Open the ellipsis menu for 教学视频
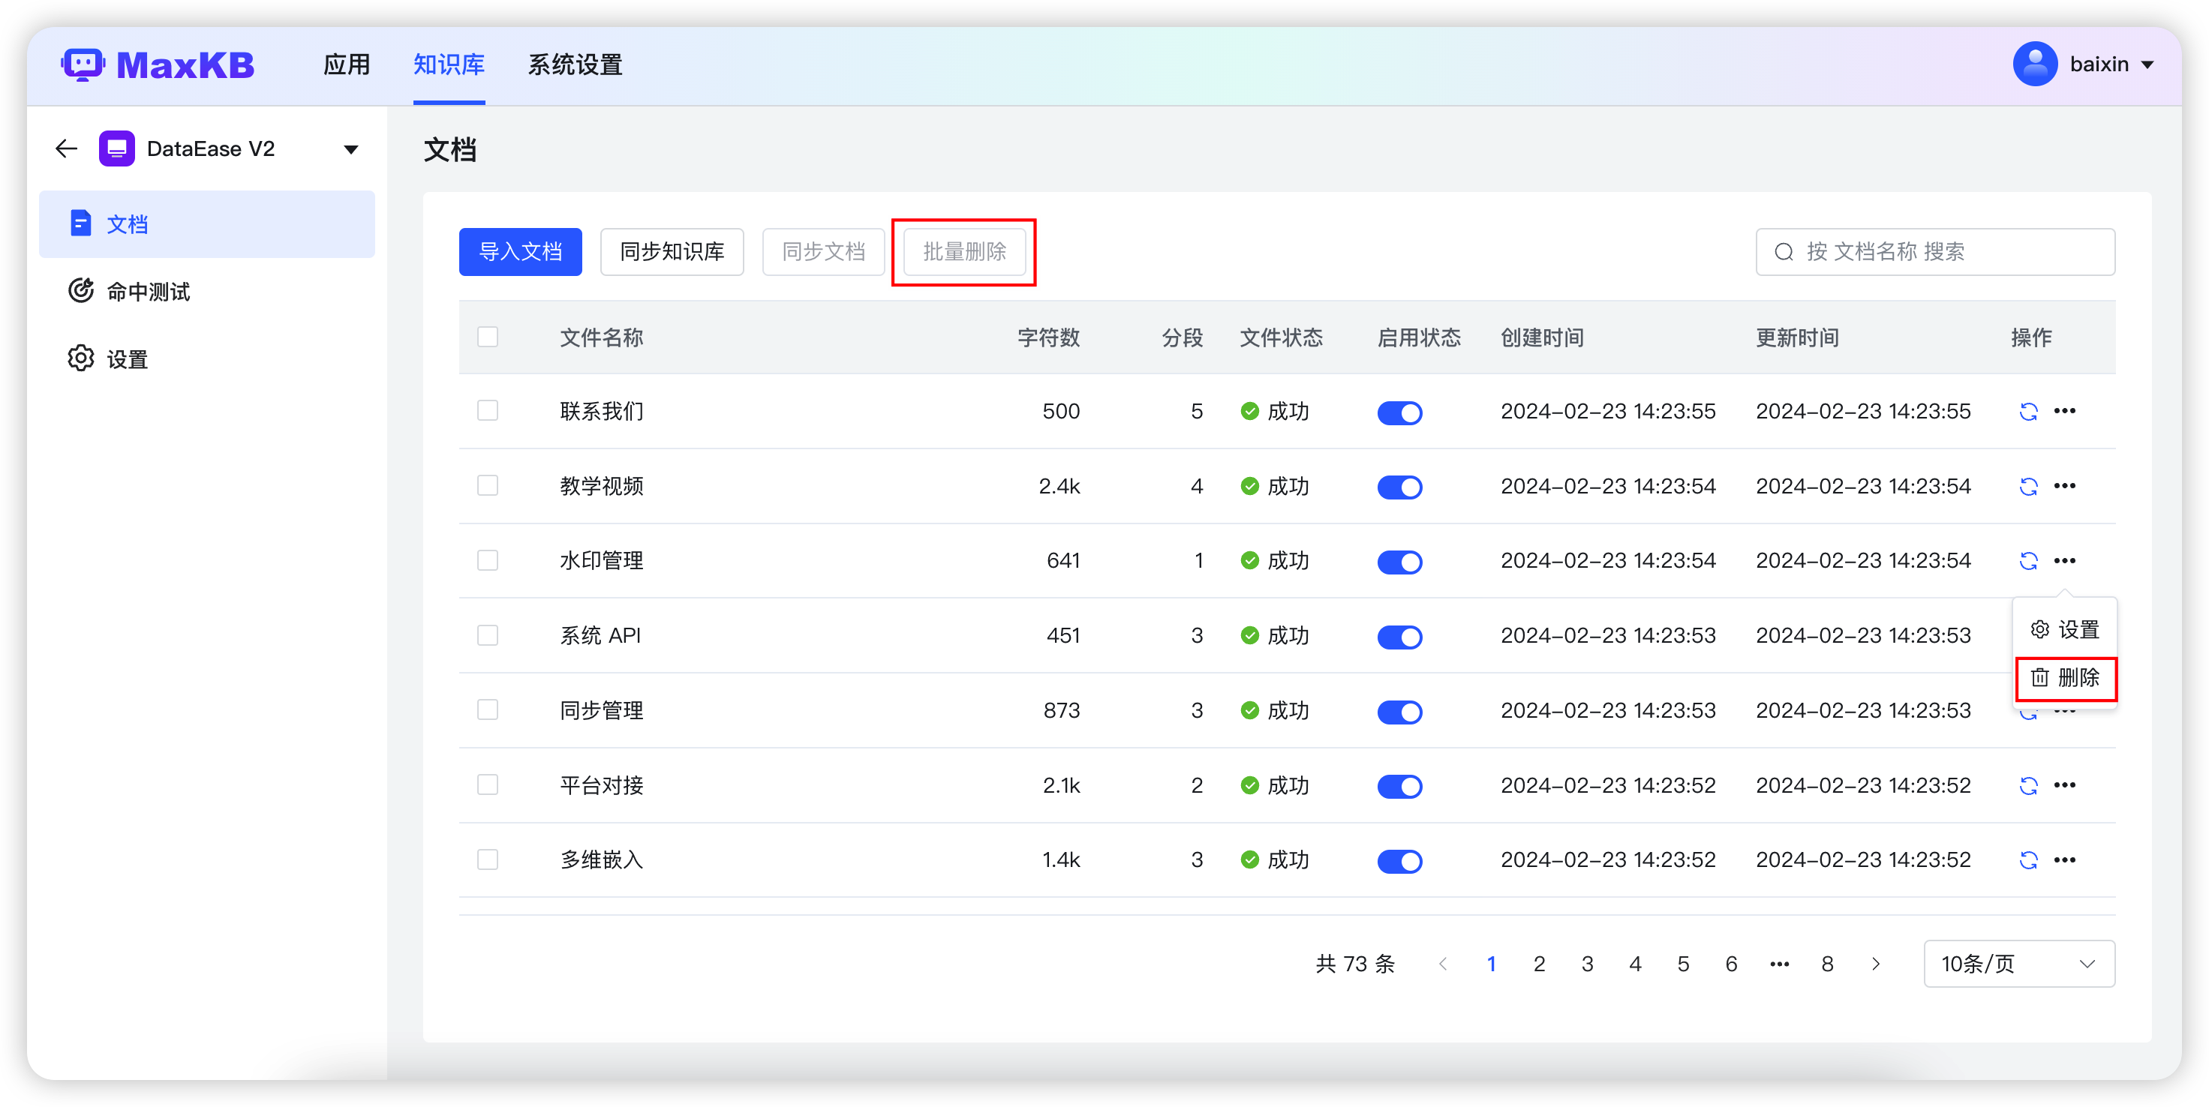Image resolution: width=2209 pixels, height=1107 pixels. [x=2066, y=486]
